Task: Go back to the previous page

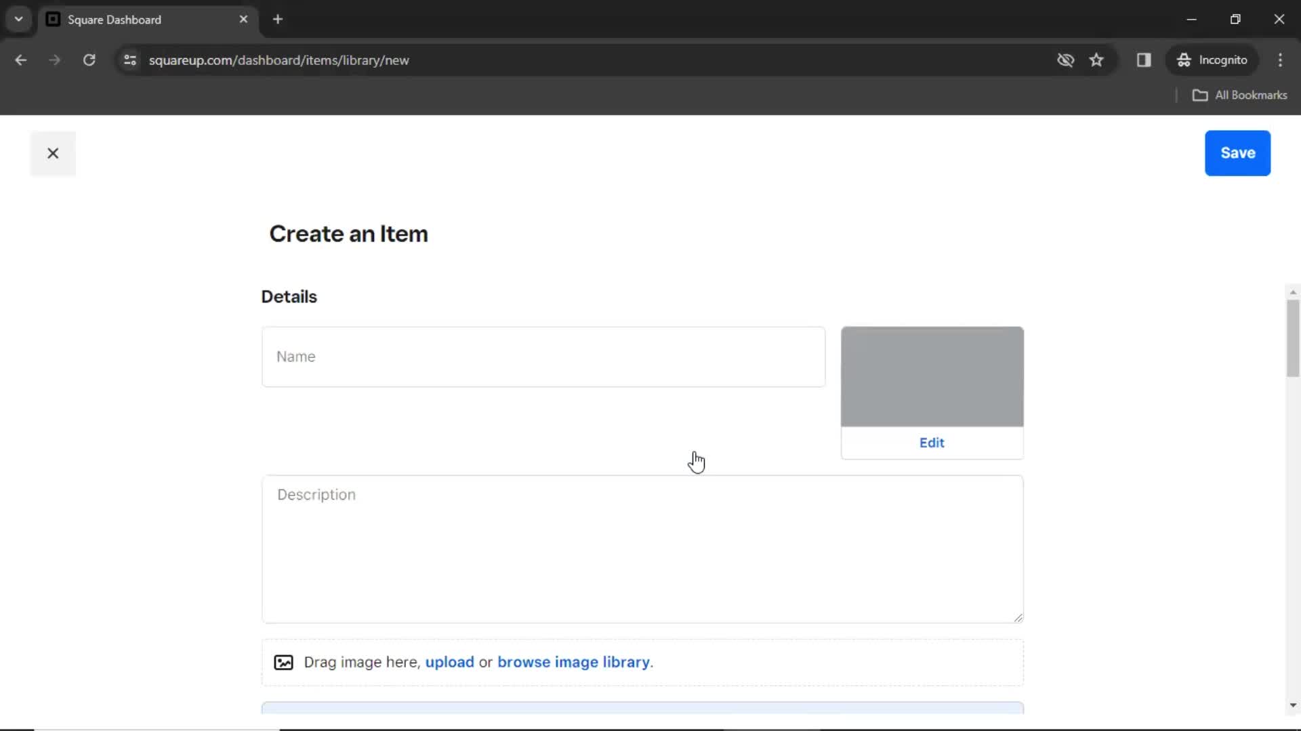Action: tap(20, 60)
